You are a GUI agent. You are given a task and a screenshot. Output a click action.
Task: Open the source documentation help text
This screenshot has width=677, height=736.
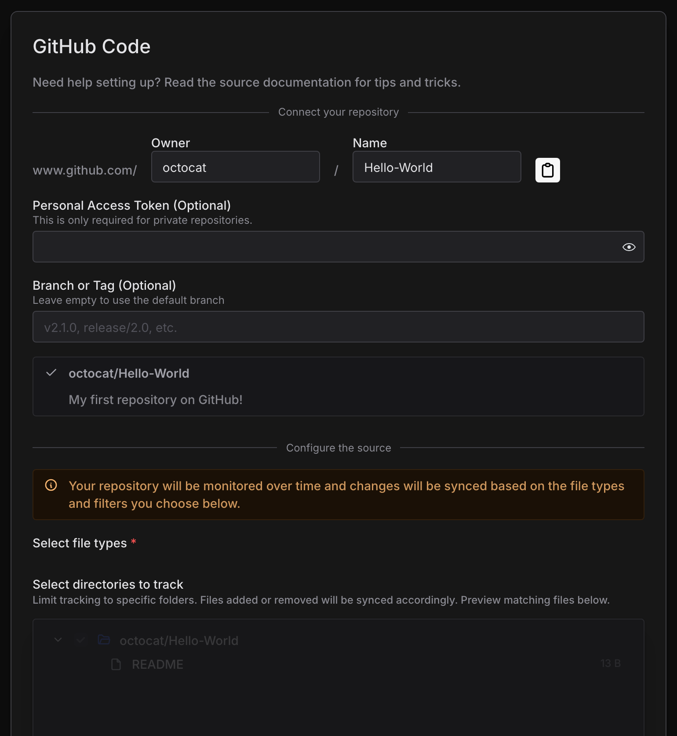click(247, 82)
